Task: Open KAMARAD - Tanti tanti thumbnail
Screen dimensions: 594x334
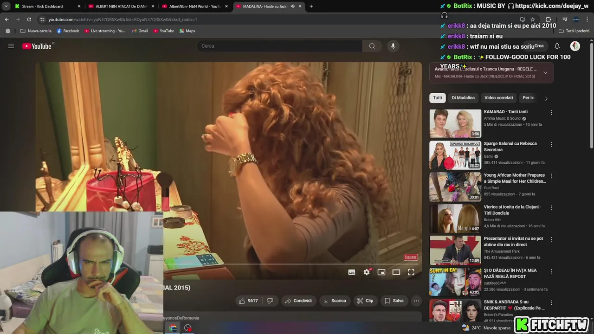Action: [x=455, y=123]
